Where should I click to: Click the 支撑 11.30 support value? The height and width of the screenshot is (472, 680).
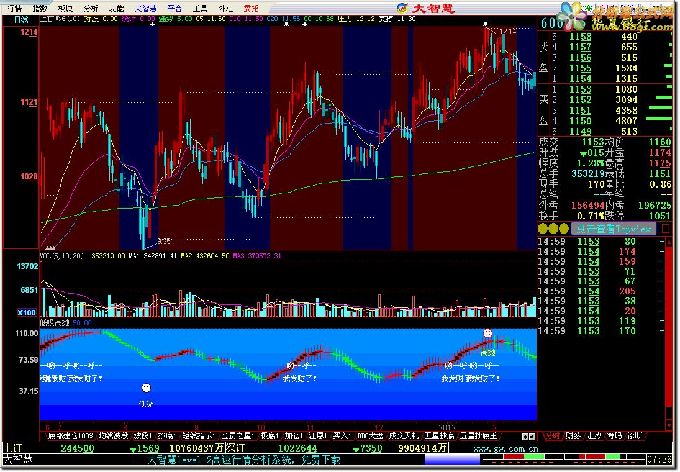pyautogui.click(x=397, y=19)
